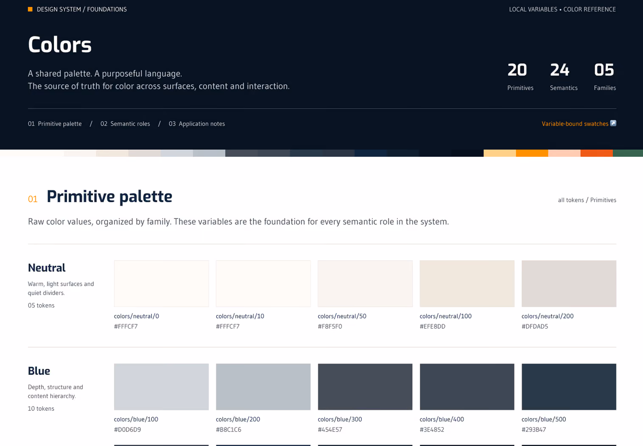This screenshot has width=643, height=446.
Task: Click the "Colors" page title
Action: pos(60,45)
